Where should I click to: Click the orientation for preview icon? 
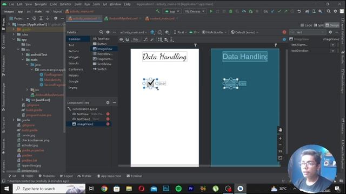tap(160, 32)
